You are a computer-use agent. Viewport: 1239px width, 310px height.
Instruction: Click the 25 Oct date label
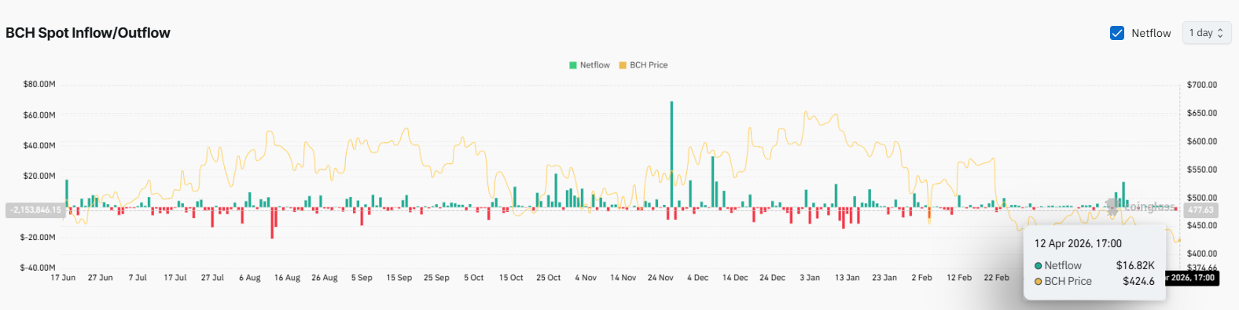549,278
